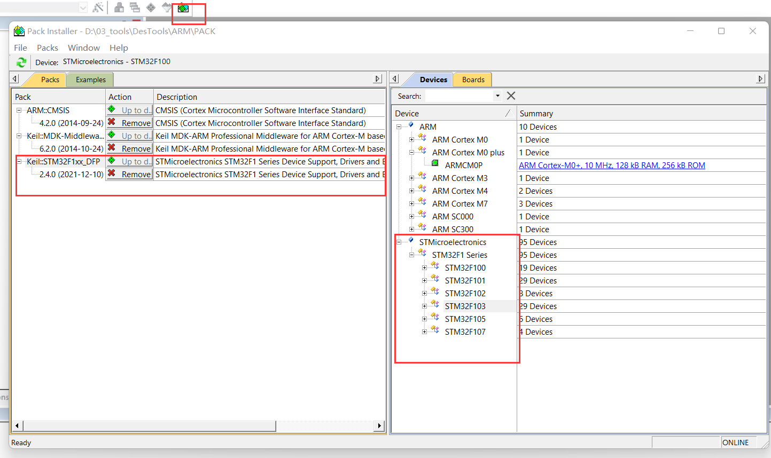Expand the STM32F101 node
The width and height of the screenshot is (771, 458).
tap(425, 281)
